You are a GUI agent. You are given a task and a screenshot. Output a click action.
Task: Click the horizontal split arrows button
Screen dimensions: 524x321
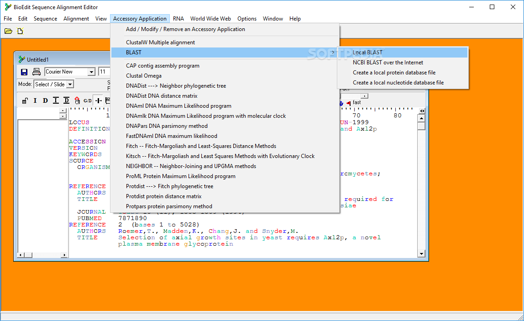pos(422,111)
